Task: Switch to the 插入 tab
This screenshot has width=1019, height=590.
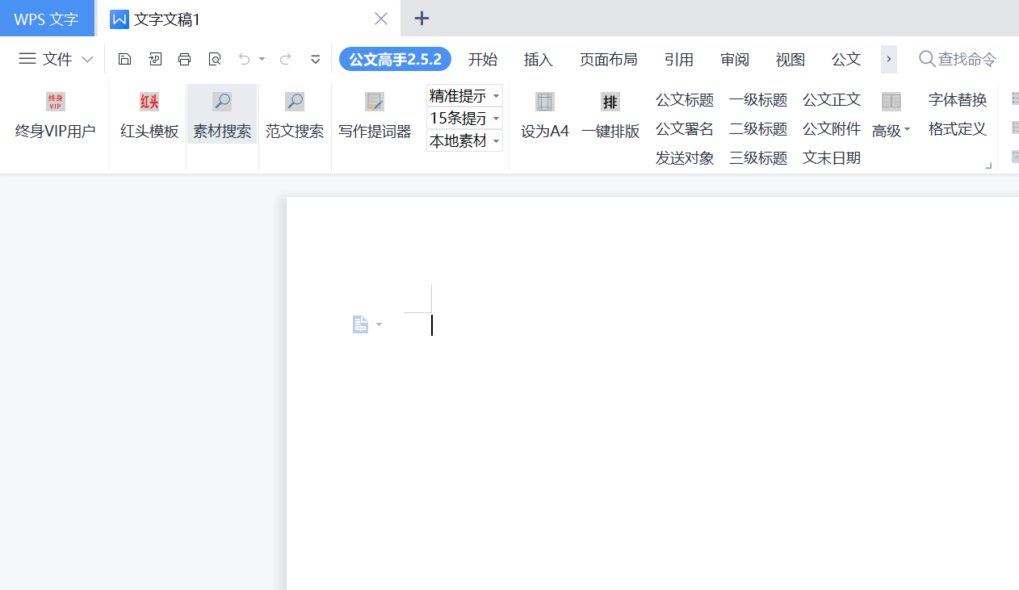Action: click(539, 59)
